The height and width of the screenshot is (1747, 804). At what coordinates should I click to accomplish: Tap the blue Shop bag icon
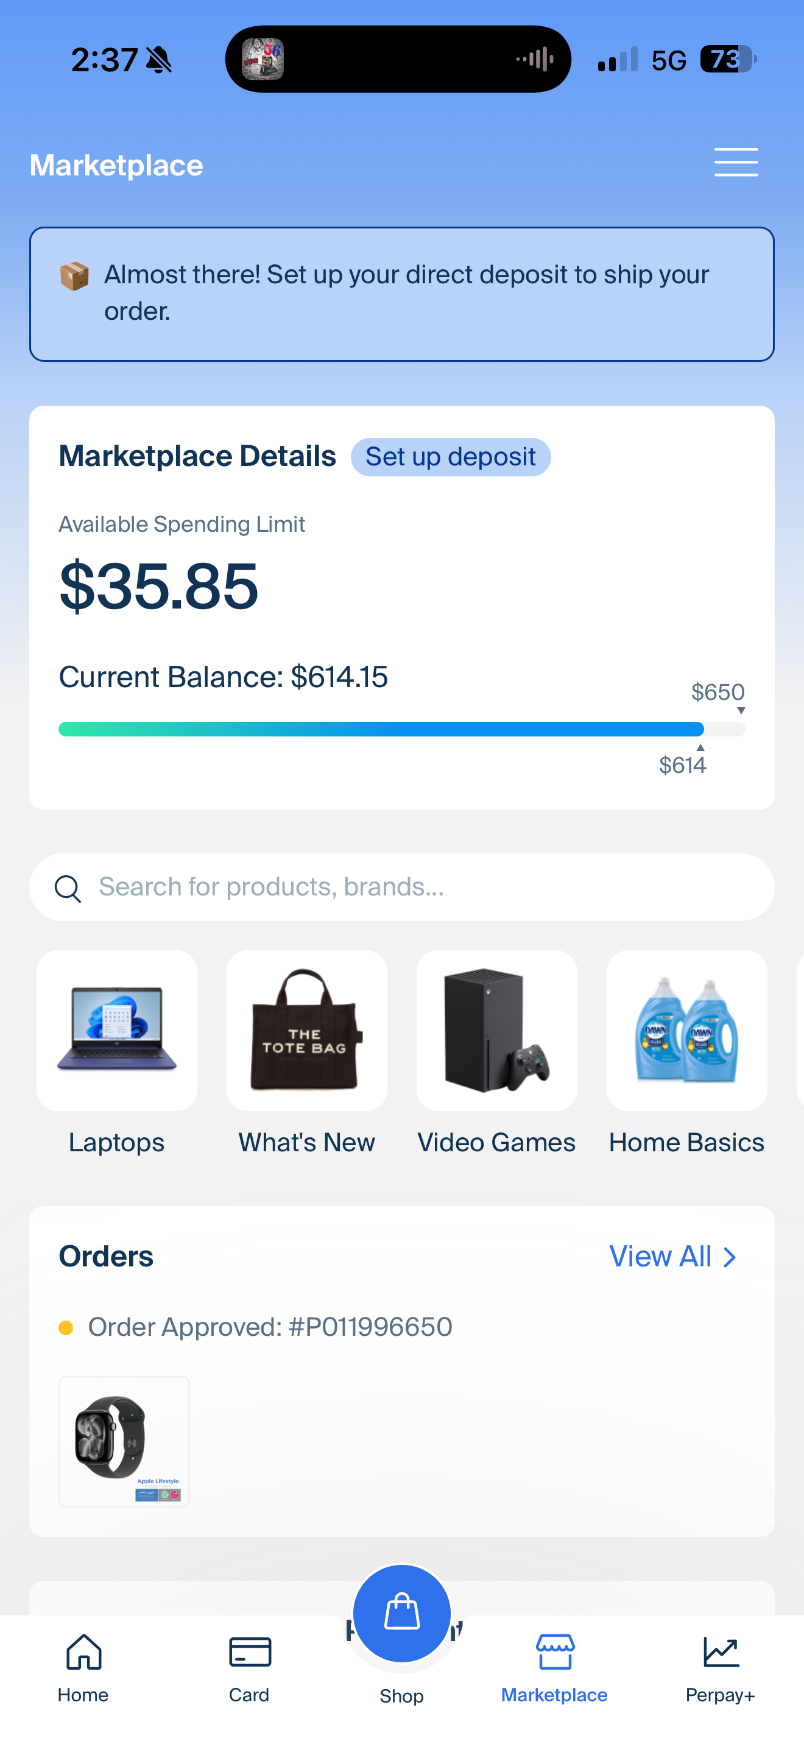pos(402,1612)
